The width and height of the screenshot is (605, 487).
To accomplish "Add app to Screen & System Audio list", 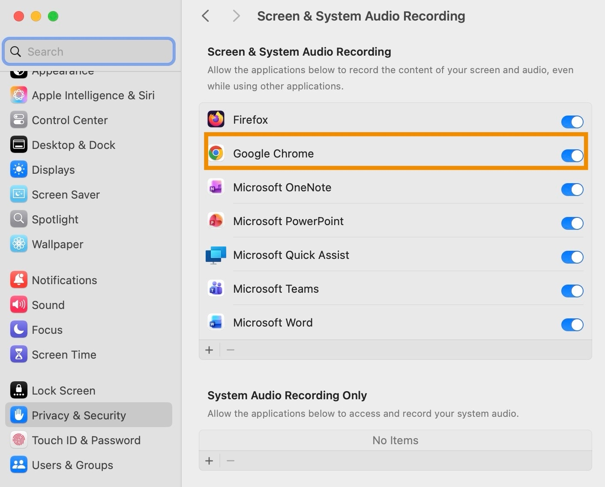I will pyautogui.click(x=209, y=350).
